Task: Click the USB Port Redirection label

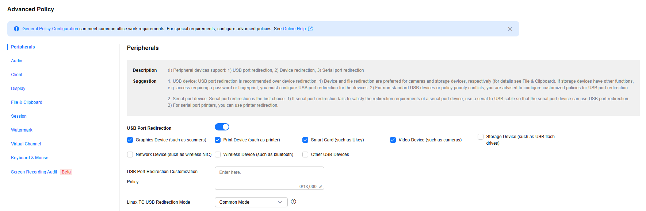Action: (149, 128)
